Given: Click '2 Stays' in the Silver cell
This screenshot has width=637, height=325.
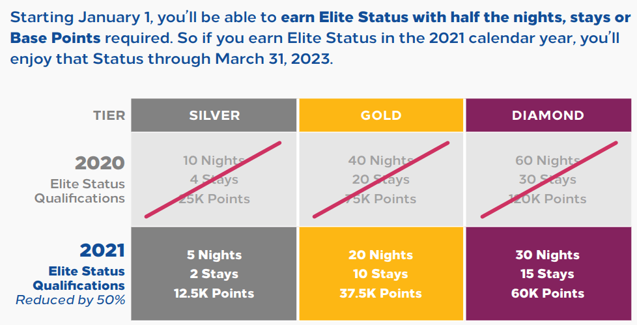Looking at the screenshot, I should point(214,274).
